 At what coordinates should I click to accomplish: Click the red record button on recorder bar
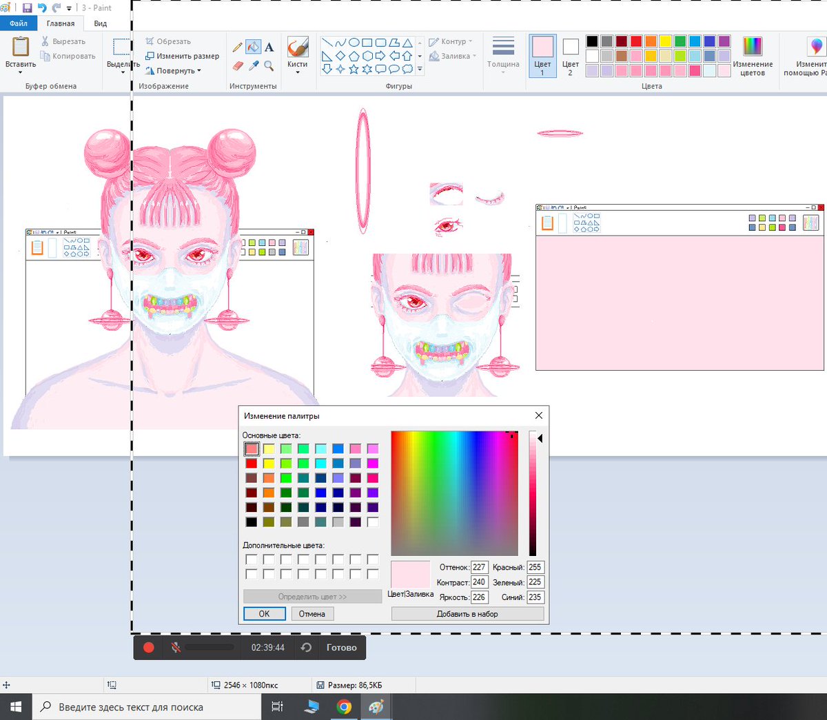[x=148, y=648]
